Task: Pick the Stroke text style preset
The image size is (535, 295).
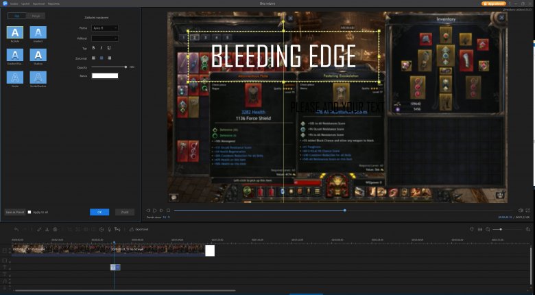Action: point(15,78)
